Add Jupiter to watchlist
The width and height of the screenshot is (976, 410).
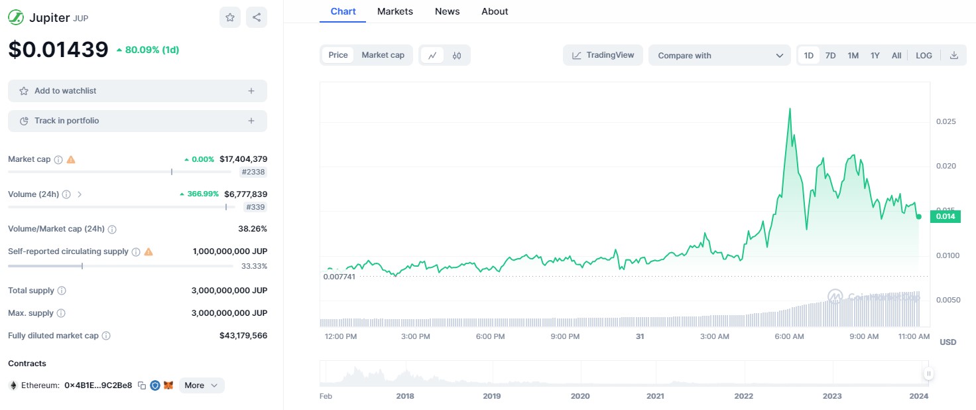click(x=137, y=91)
